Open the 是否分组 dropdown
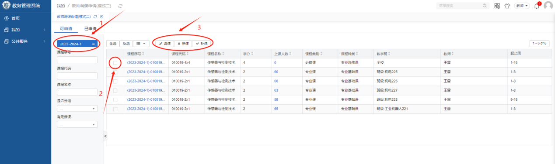 (77, 109)
